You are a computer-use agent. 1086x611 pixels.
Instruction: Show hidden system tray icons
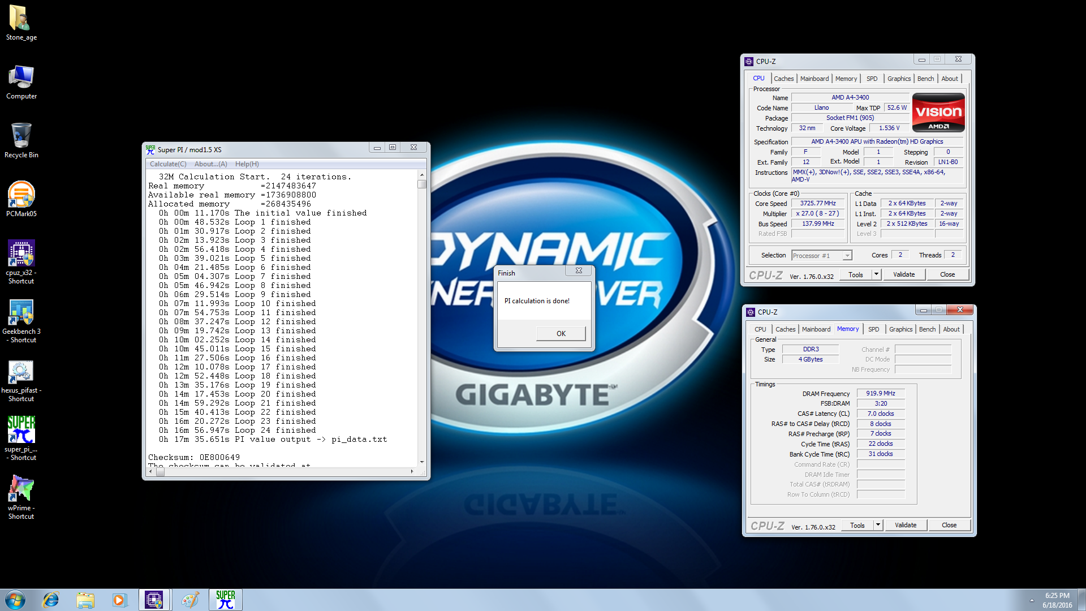coord(1032,600)
